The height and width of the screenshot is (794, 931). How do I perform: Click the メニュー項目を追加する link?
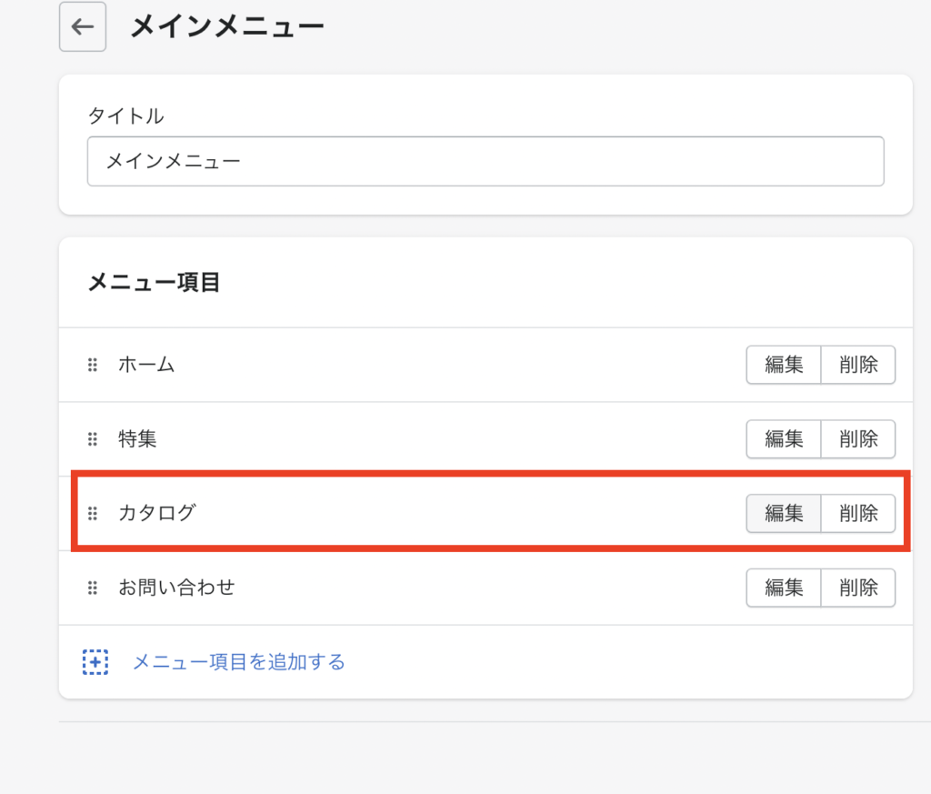pyautogui.click(x=239, y=662)
